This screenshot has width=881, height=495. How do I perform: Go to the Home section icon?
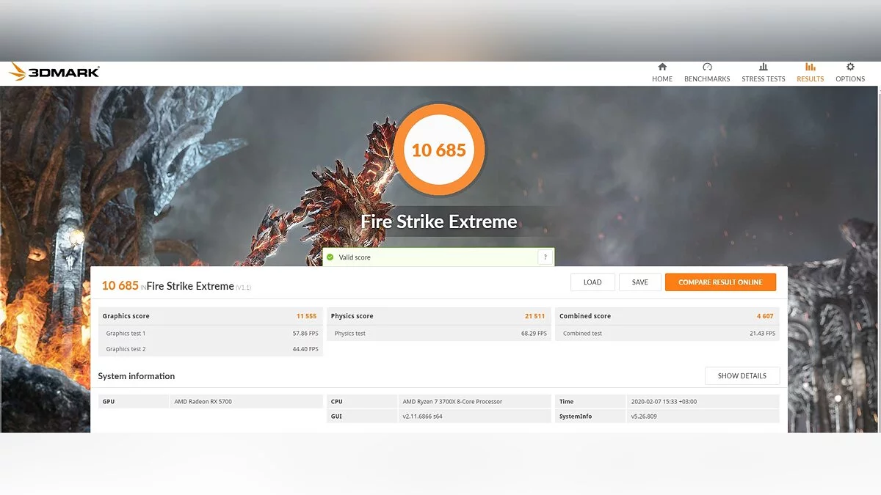(x=662, y=67)
